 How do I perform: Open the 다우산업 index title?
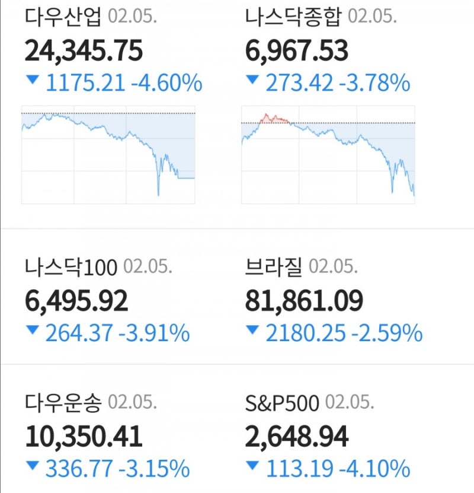point(63,17)
